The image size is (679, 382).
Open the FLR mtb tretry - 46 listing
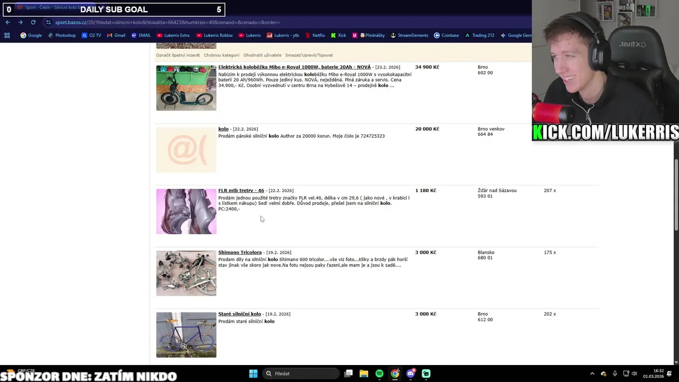point(241,190)
